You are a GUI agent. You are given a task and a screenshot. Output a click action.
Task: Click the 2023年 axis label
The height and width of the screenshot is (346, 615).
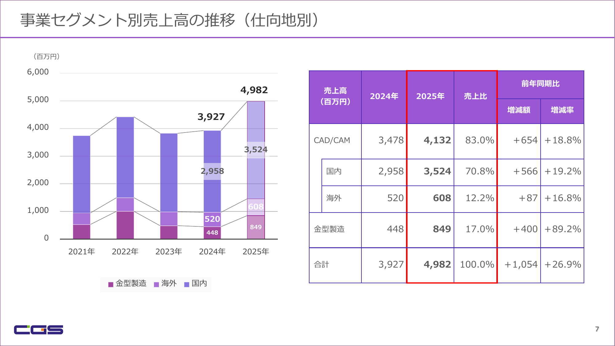169,252
